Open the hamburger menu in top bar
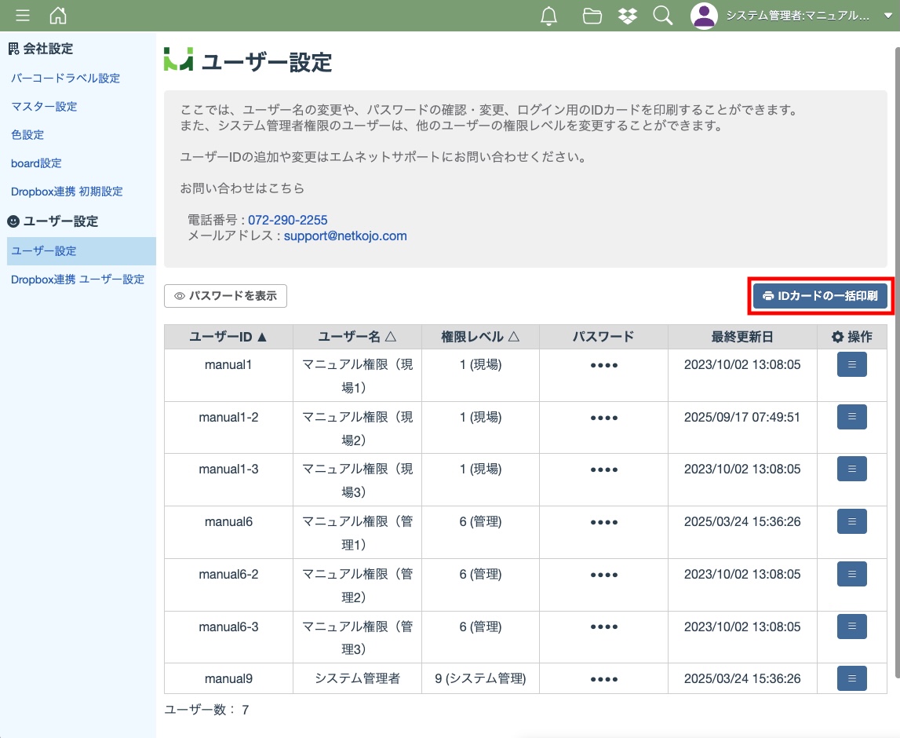The height and width of the screenshot is (738, 900). [23, 16]
